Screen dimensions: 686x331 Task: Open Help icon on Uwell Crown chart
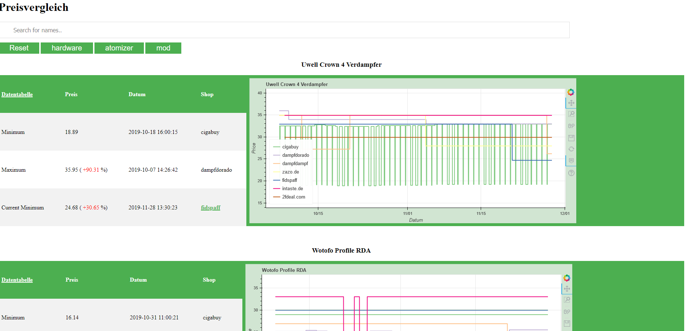coord(571,173)
